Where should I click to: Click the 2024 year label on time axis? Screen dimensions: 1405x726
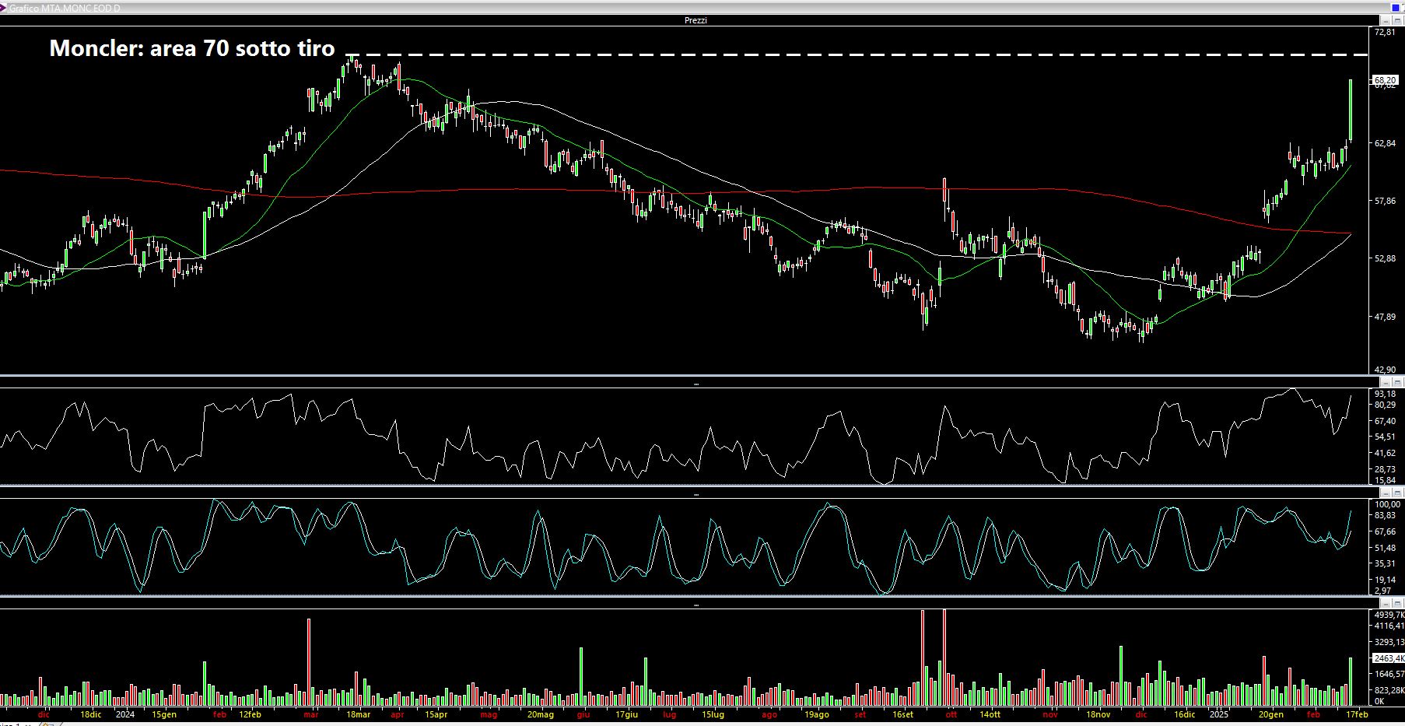[124, 714]
